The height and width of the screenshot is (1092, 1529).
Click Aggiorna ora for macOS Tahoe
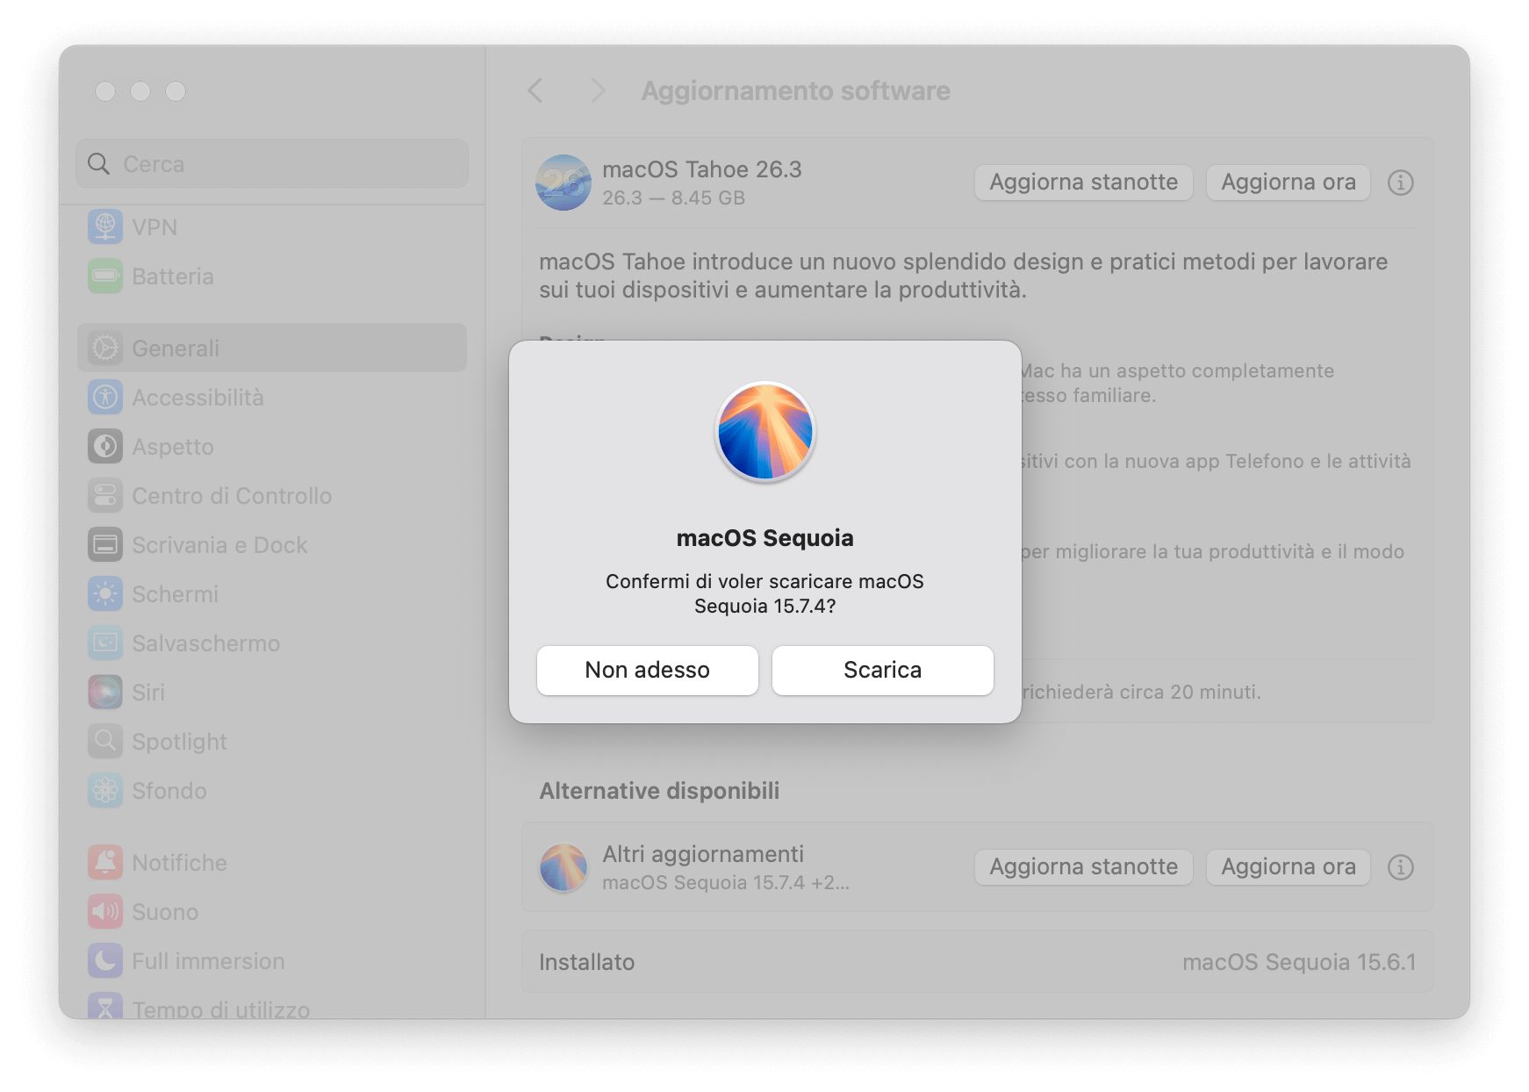(1288, 183)
